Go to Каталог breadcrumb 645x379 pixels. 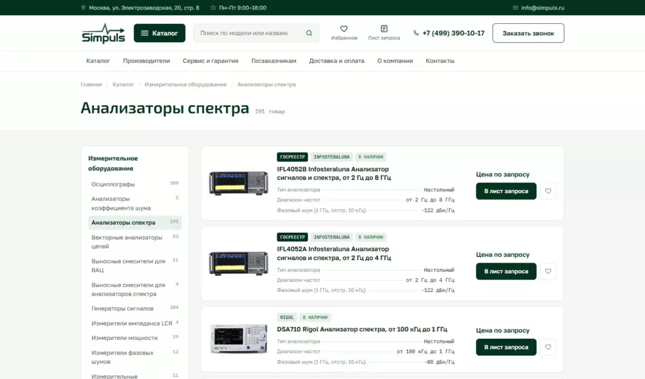(123, 84)
